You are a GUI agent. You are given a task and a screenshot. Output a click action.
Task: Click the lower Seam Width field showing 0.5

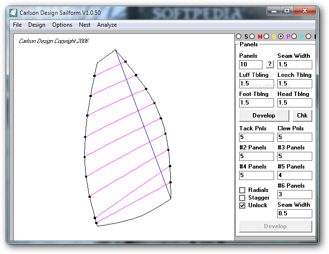(x=295, y=213)
